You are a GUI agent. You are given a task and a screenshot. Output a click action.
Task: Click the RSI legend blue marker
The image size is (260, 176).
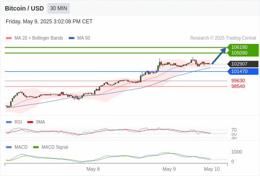pos(9,122)
